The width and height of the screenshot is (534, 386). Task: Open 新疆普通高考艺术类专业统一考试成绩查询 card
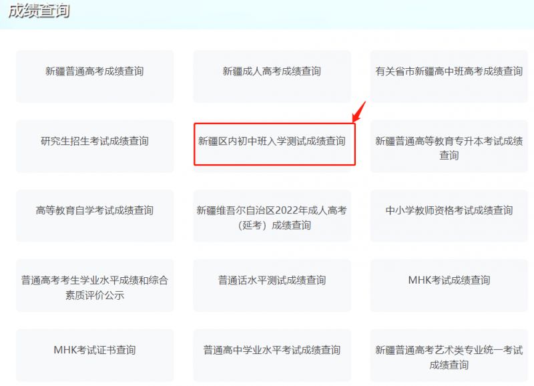pos(449,355)
